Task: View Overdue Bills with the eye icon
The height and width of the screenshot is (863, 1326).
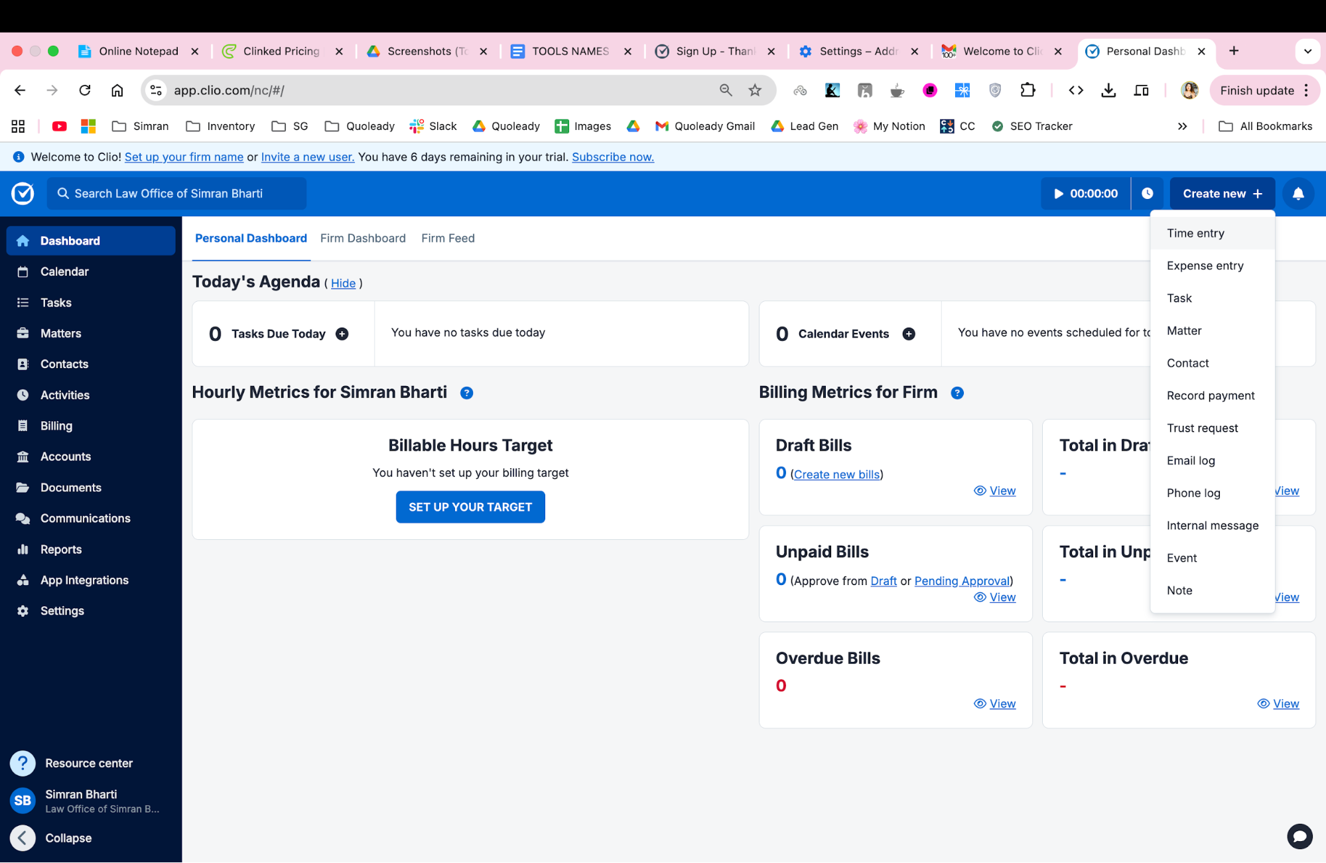Action: point(979,703)
